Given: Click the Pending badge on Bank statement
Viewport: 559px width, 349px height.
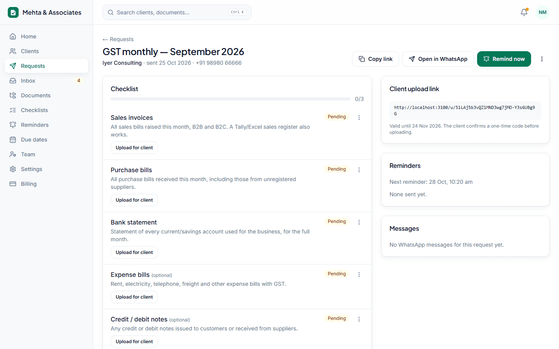Looking at the screenshot, I should tap(337, 221).
